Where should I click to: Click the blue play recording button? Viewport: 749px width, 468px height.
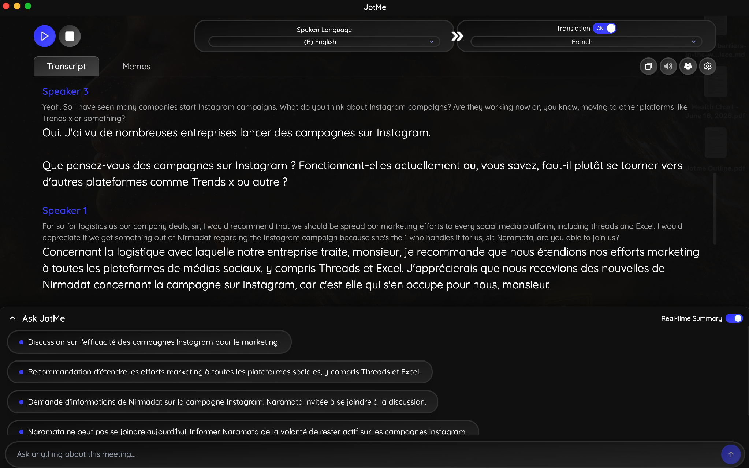click(x=44, y=36)
